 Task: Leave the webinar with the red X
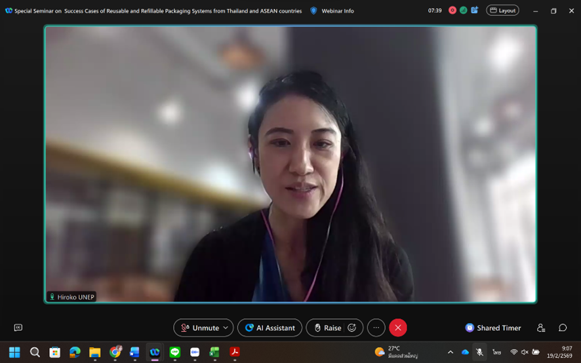coord(398,328)
